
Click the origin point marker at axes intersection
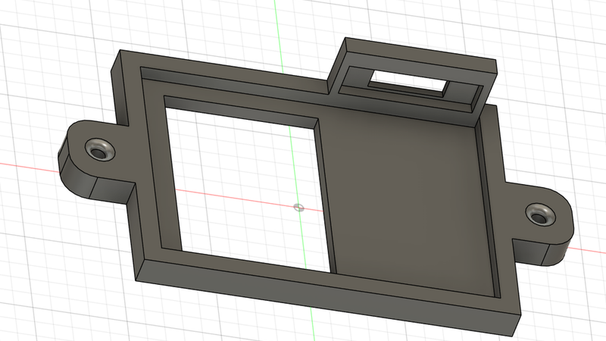coord(298,208)
